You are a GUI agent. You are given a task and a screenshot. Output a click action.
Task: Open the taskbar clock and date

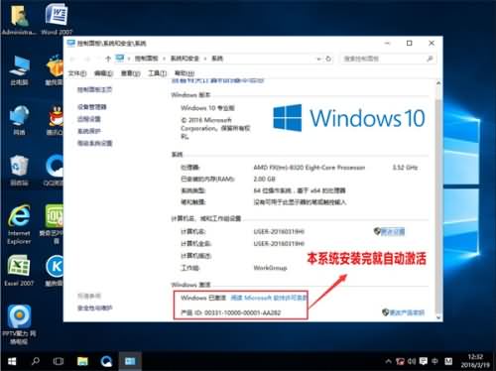click(475, 361)
